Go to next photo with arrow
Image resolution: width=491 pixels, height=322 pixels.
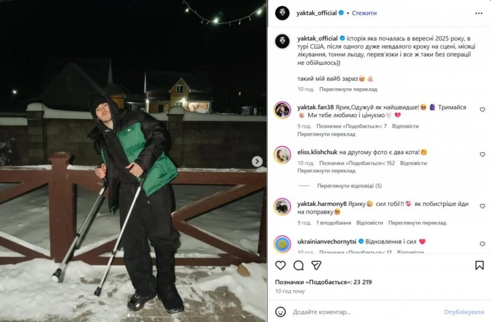pos(257,161)
